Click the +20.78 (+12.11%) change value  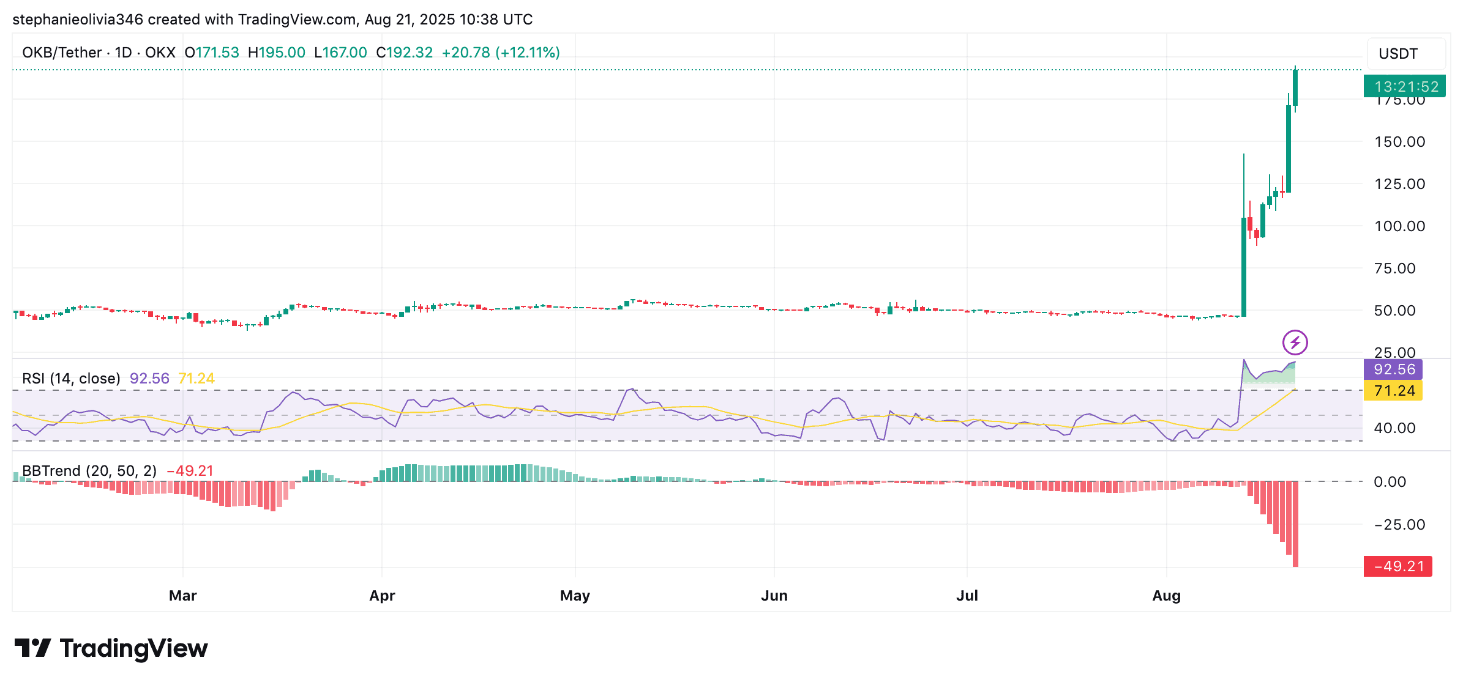pos(501,53)
